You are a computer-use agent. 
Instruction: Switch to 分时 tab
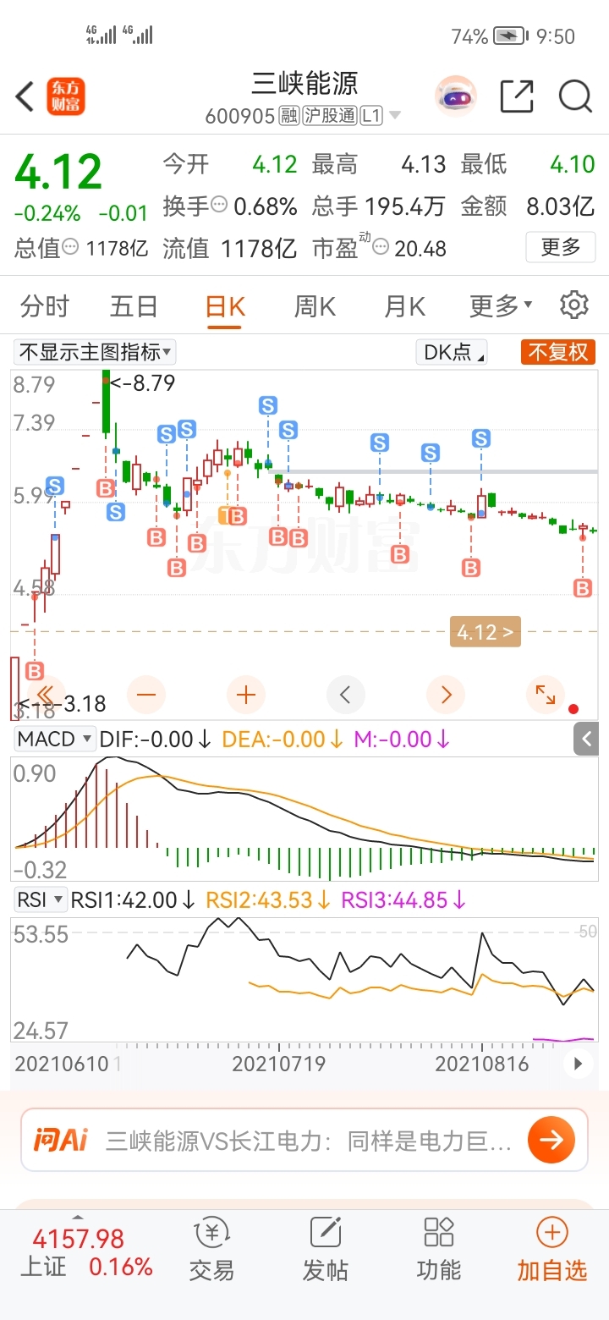pos(45,305)
